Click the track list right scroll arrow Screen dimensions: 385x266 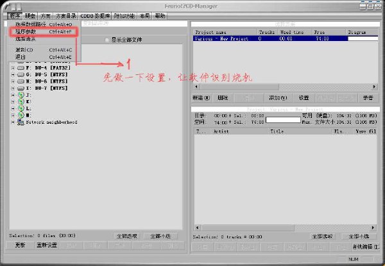click(x=373, y=228)
